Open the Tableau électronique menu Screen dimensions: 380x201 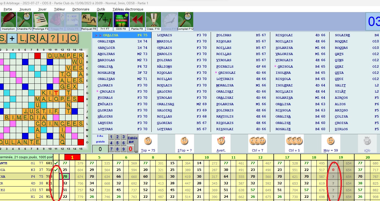coord(128,9)
